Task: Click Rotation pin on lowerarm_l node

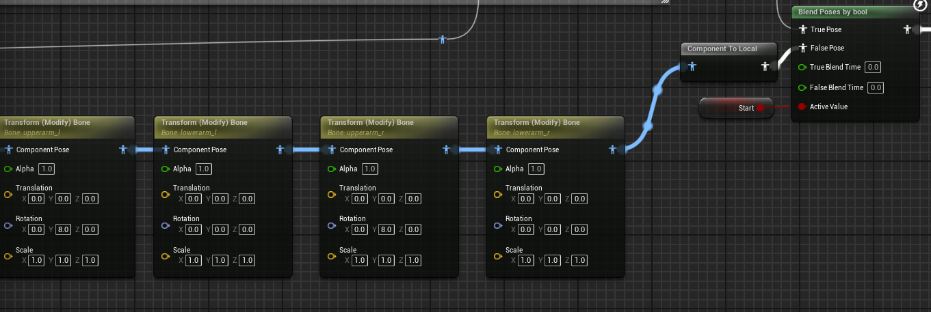Action: [166, 225]
